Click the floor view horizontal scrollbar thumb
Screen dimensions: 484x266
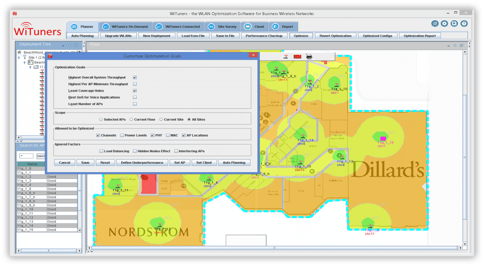(x=274, y=248)
